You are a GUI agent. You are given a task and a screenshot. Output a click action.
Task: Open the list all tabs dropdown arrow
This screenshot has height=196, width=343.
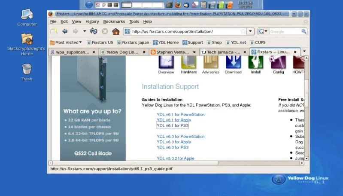tap(304, 51)
